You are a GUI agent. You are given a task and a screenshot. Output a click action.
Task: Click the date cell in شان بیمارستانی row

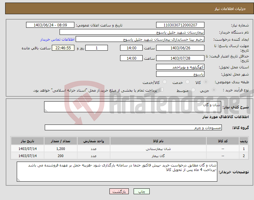[x=28, y=149]
